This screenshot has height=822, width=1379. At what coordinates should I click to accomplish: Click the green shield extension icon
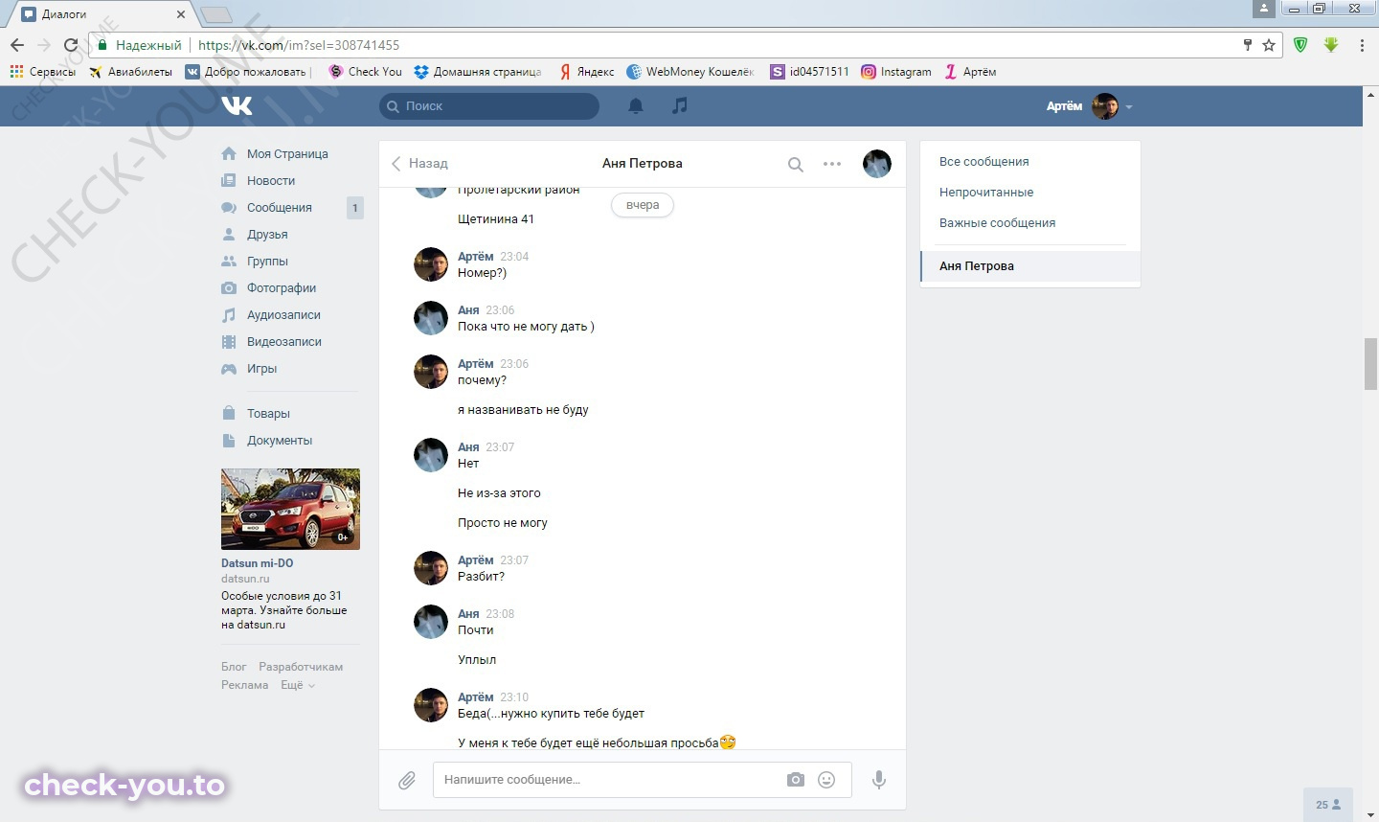tap(1300, 45)
